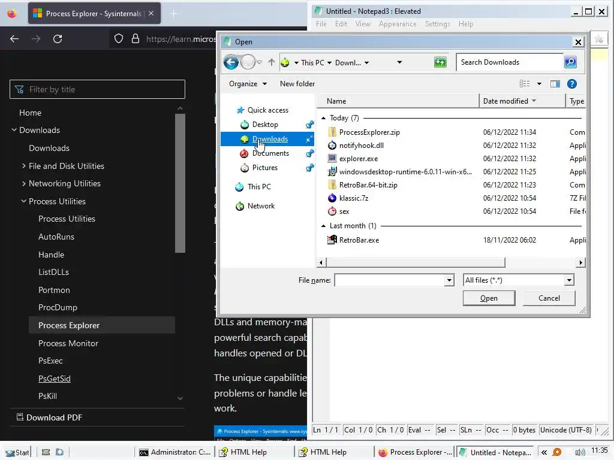Open Documents in navigation pane

pos(270,153)
